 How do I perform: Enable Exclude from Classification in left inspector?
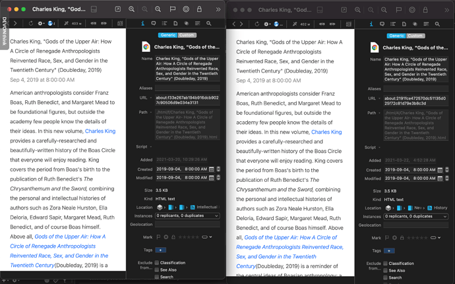(157, 263)
